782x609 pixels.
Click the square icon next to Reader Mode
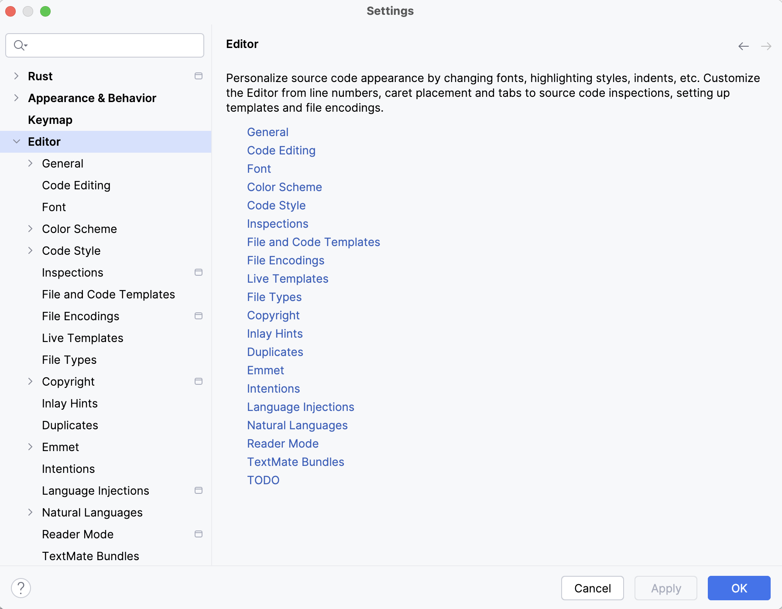point(199,534)
